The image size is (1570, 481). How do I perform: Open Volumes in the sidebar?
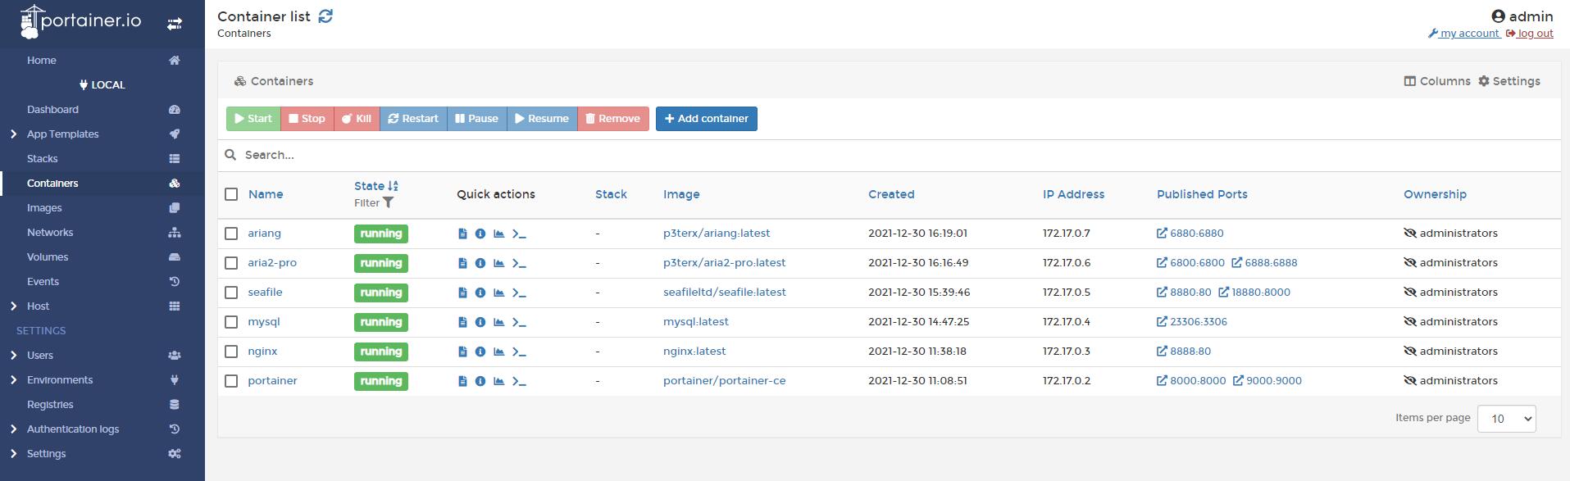[48, 256]
